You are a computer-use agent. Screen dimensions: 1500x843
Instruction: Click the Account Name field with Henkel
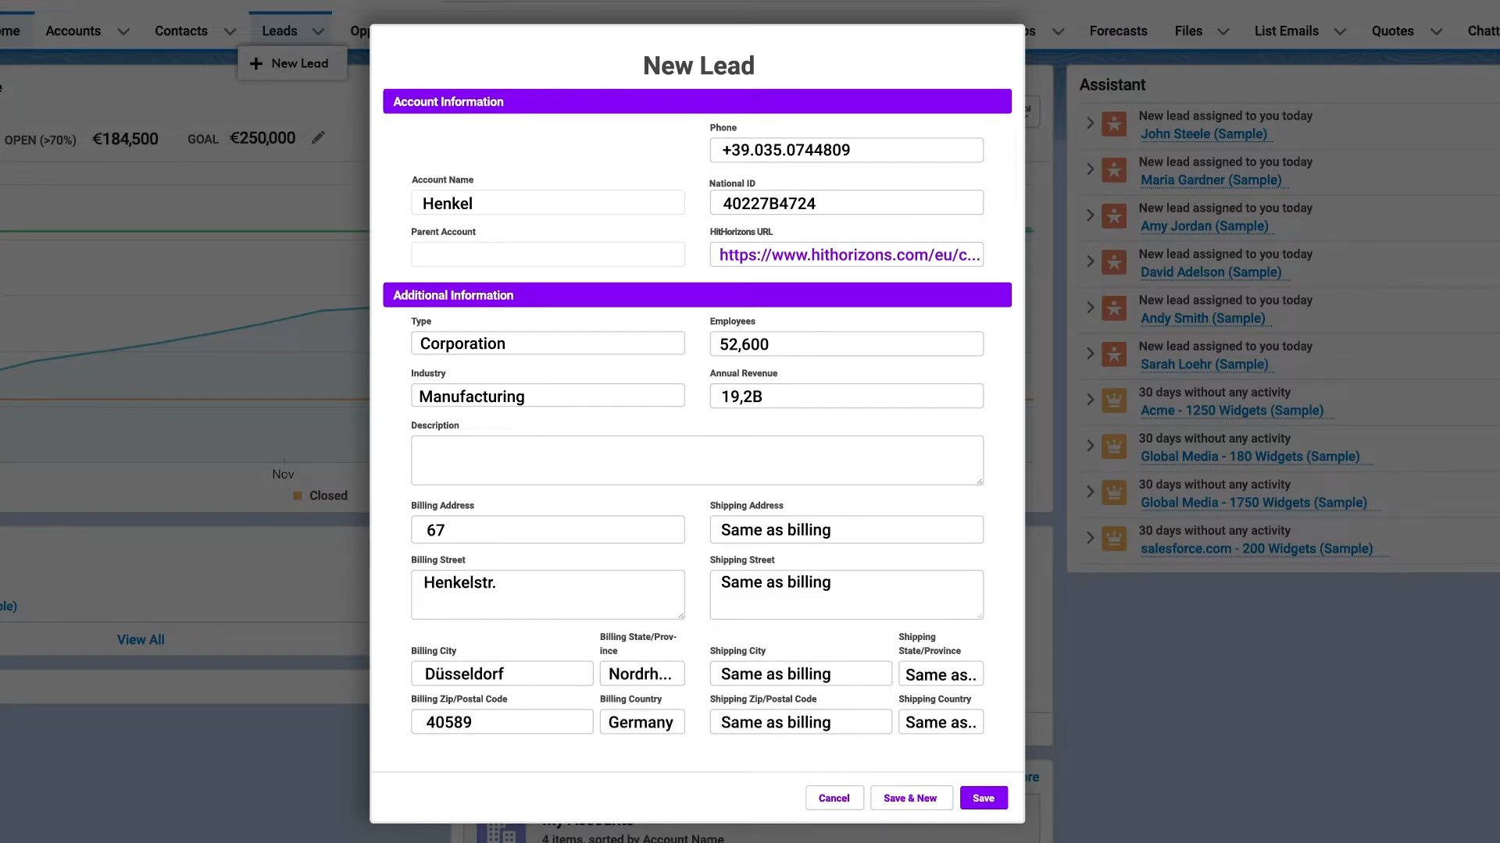pyautogui.click(x=548, y=203)
